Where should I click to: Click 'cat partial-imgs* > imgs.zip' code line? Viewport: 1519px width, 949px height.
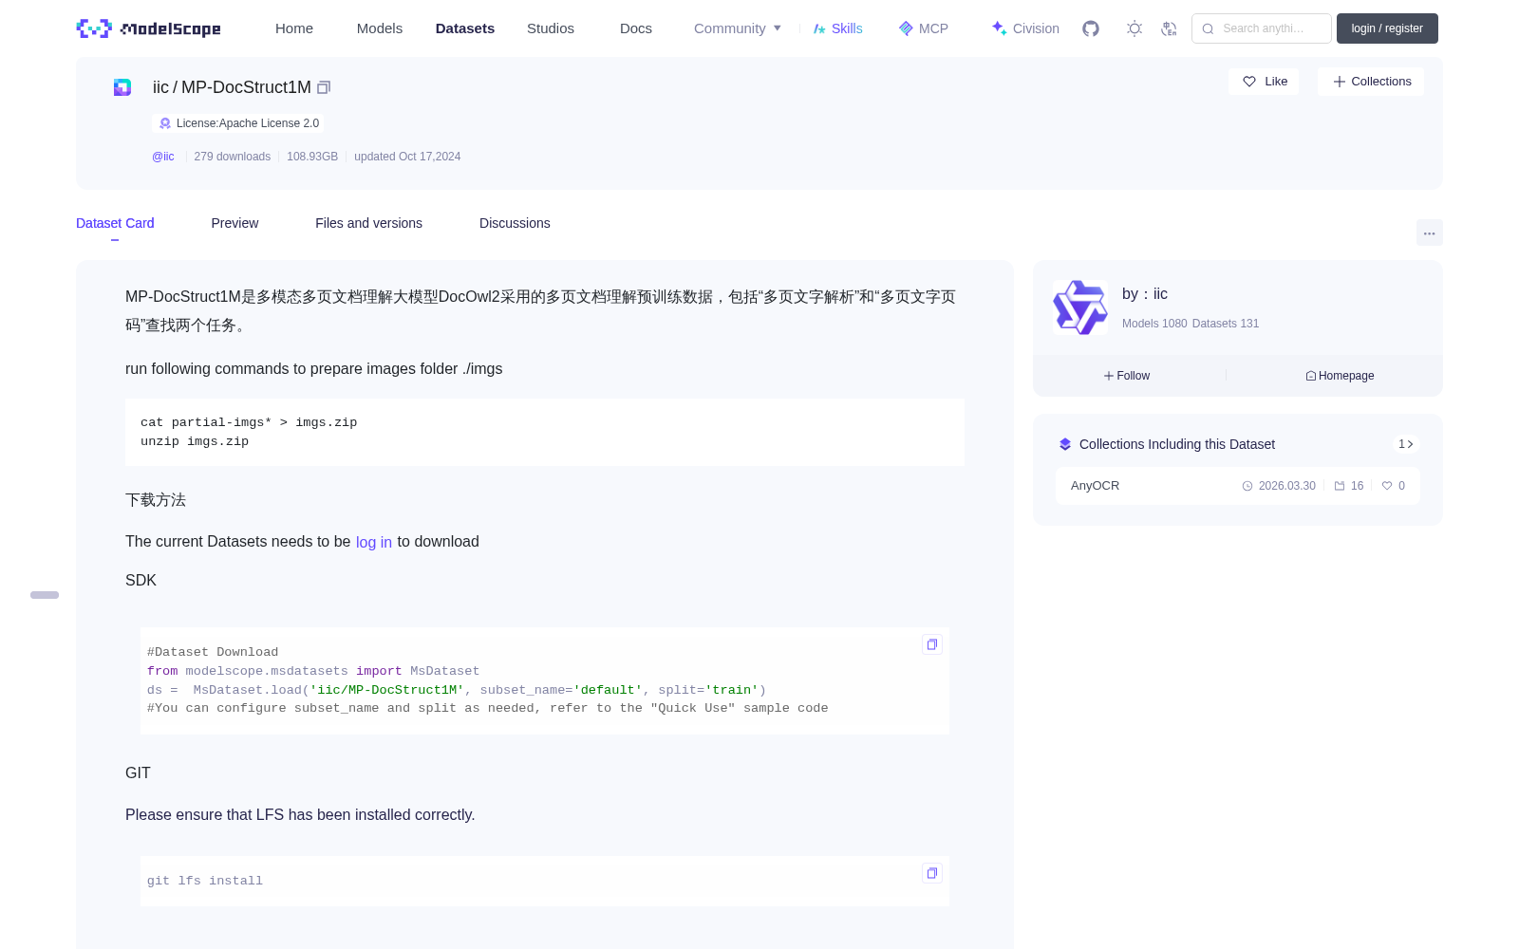(x=249, y=422)
